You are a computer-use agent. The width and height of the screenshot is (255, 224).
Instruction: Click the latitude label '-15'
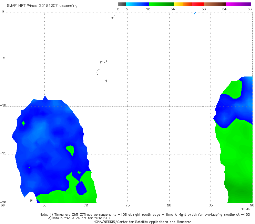pyautogui.click(x=3, y=153)
